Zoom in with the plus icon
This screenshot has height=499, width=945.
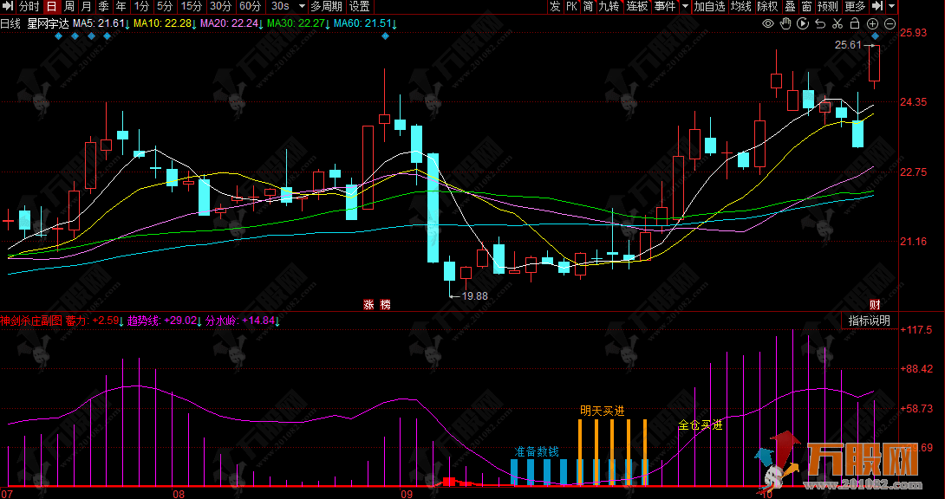[x=872, y=23]
